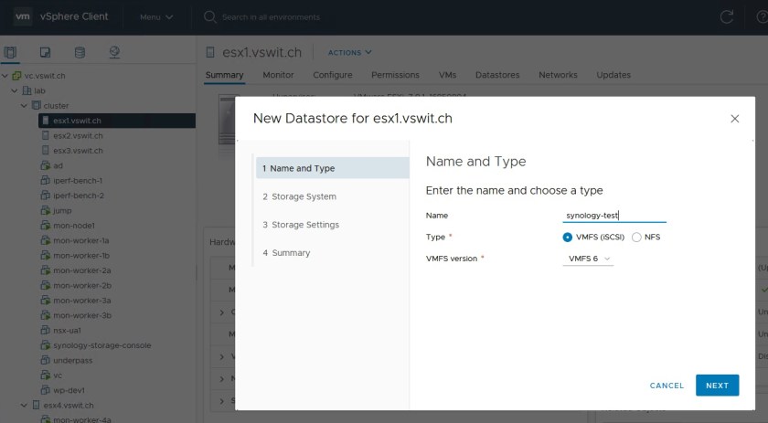Screen dimensions: 768x423
Task: Open the Datastores tab
Action: [497, 75]
